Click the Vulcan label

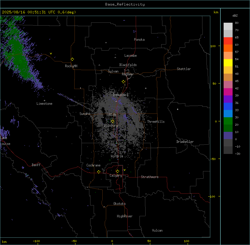tap(157, 230)
